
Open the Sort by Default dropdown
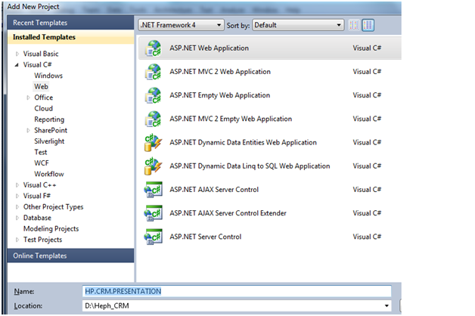(298, 25)
